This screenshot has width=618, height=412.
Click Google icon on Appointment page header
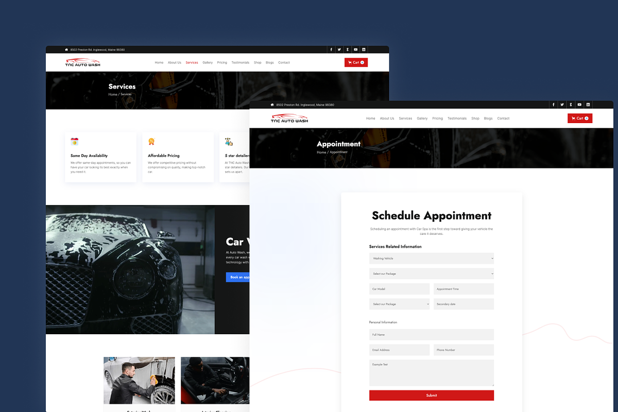(x=571, y=105)
